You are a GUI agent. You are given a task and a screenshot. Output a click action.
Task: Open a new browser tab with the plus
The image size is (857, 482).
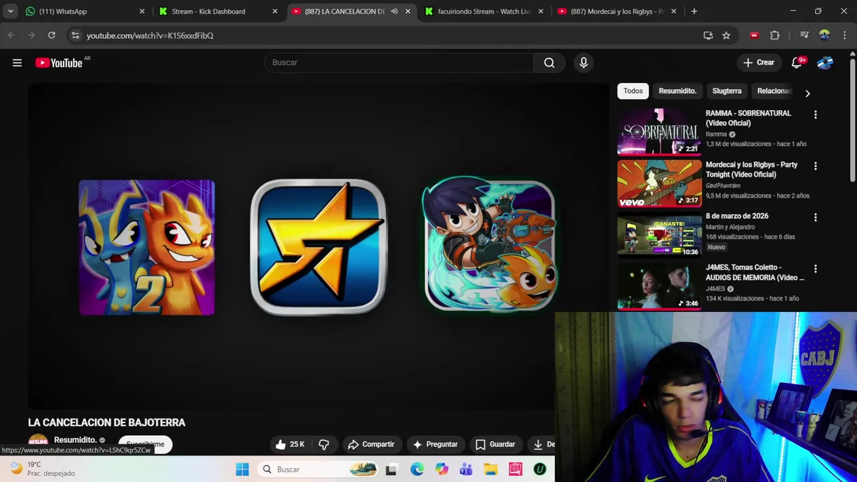(x=694, y=11)
